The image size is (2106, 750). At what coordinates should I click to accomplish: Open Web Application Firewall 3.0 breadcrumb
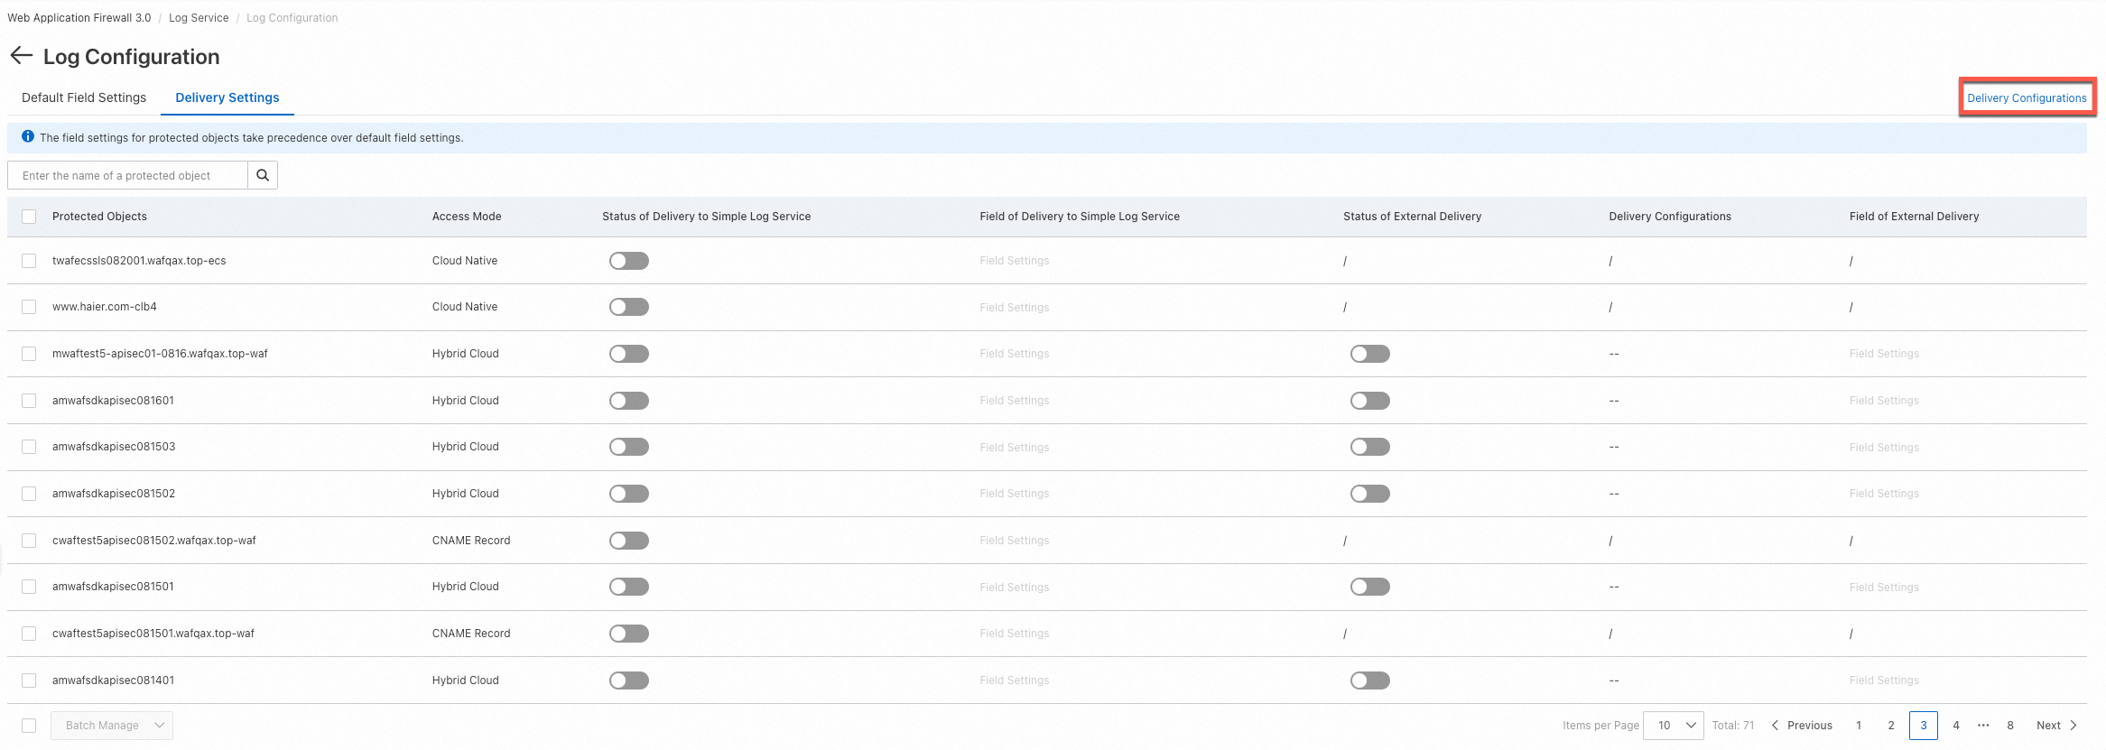(79, 18)
